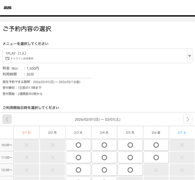This screenshot has width=195, height=180.
Task: Click the price value 1,500円
Action: (x=33, y=68)
